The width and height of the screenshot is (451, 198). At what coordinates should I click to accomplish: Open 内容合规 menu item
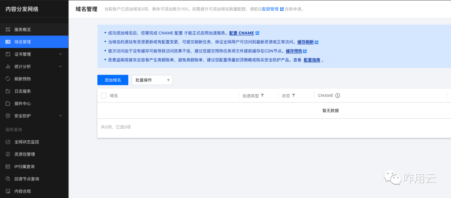34,191
